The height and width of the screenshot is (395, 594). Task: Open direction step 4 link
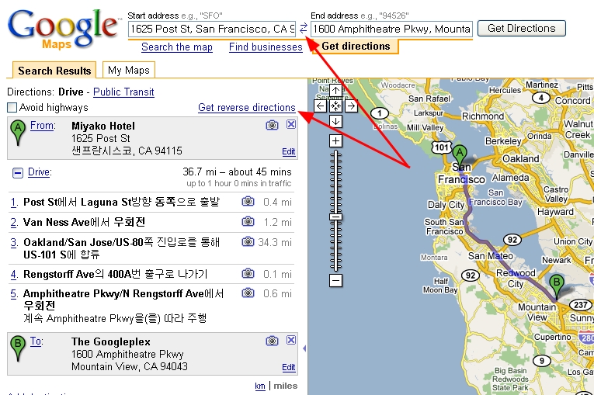coord(14,275)
